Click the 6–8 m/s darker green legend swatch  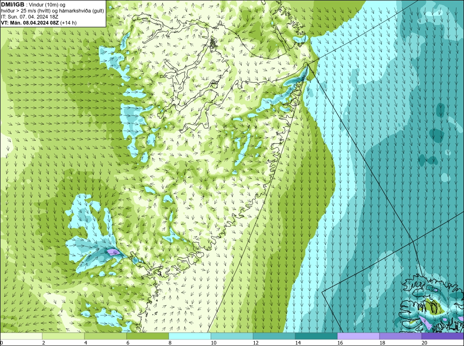[x=148, y=336]
